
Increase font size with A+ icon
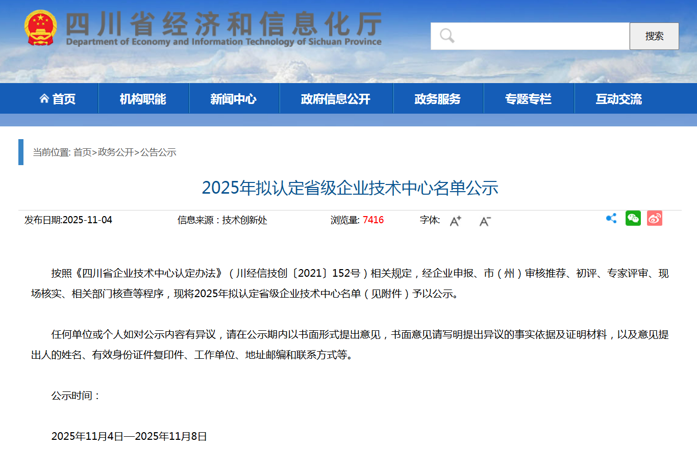(455, 221)
